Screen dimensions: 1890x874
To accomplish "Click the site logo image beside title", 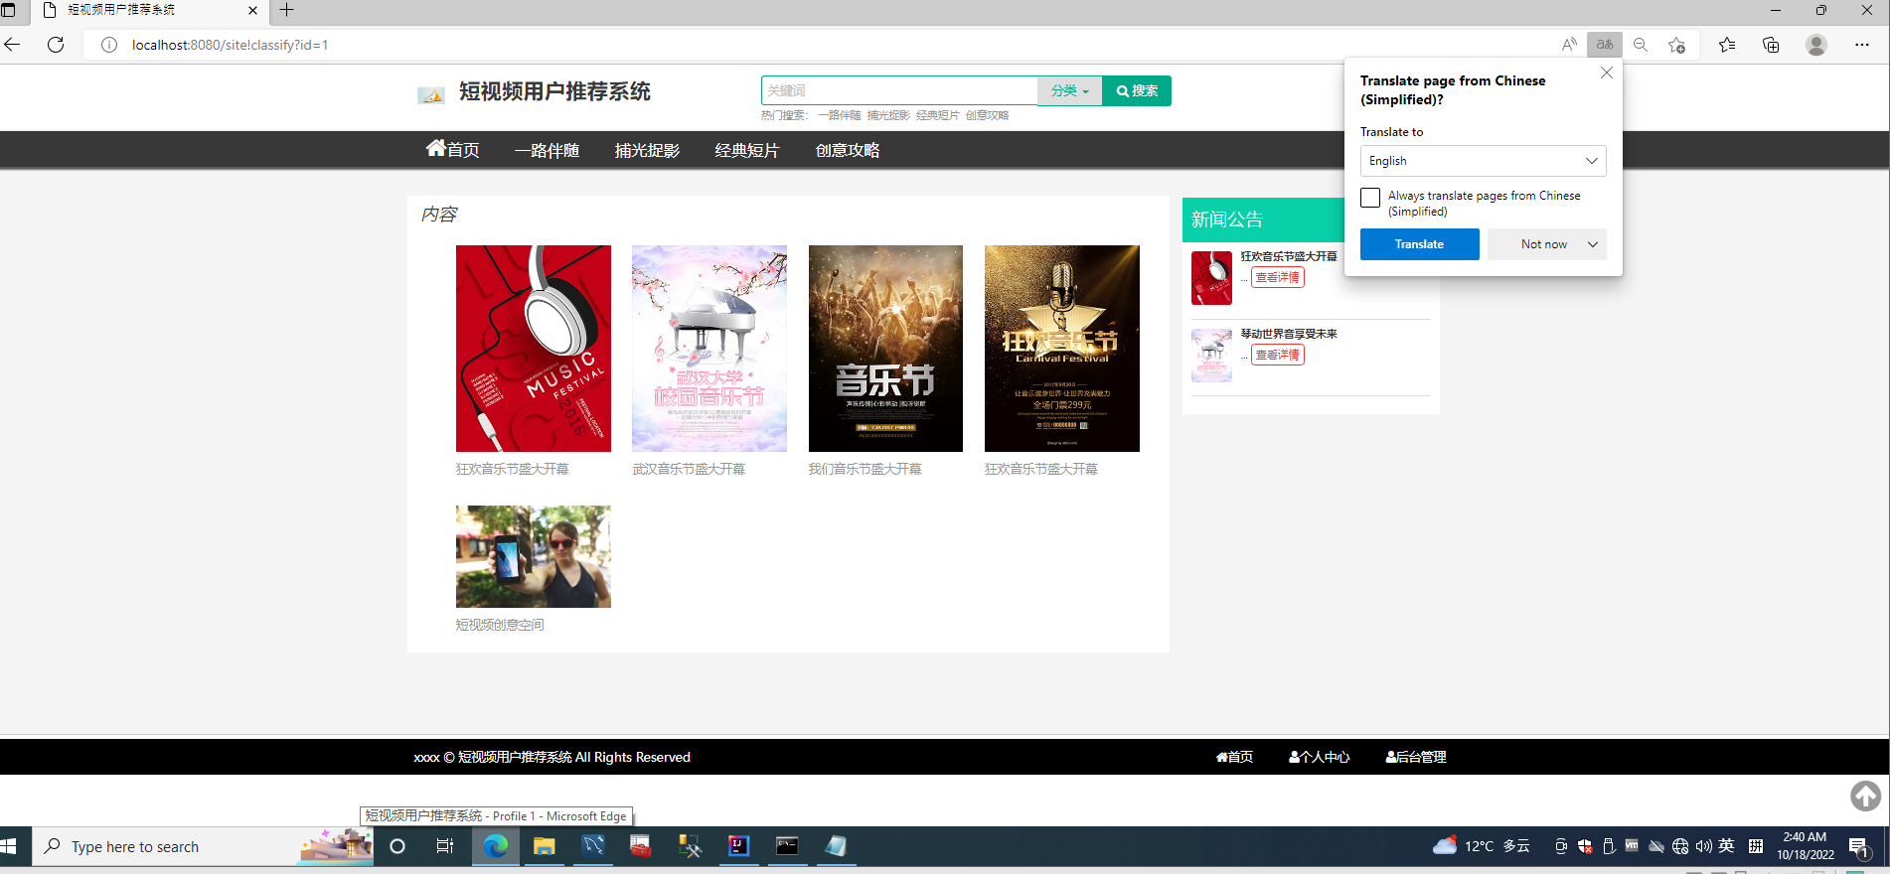I will [x=430, y=95].
